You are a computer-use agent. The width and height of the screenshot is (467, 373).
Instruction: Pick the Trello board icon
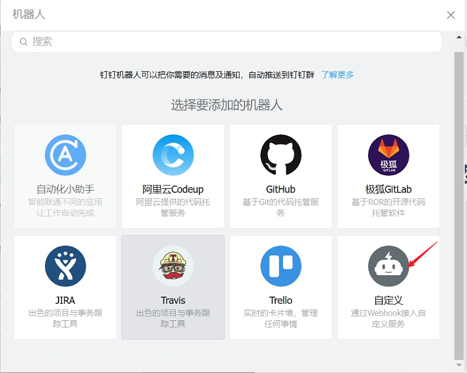coord(281,266)
